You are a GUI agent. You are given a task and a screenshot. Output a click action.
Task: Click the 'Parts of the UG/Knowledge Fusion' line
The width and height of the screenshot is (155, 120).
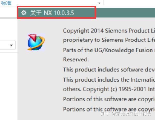tap(109, 50)
